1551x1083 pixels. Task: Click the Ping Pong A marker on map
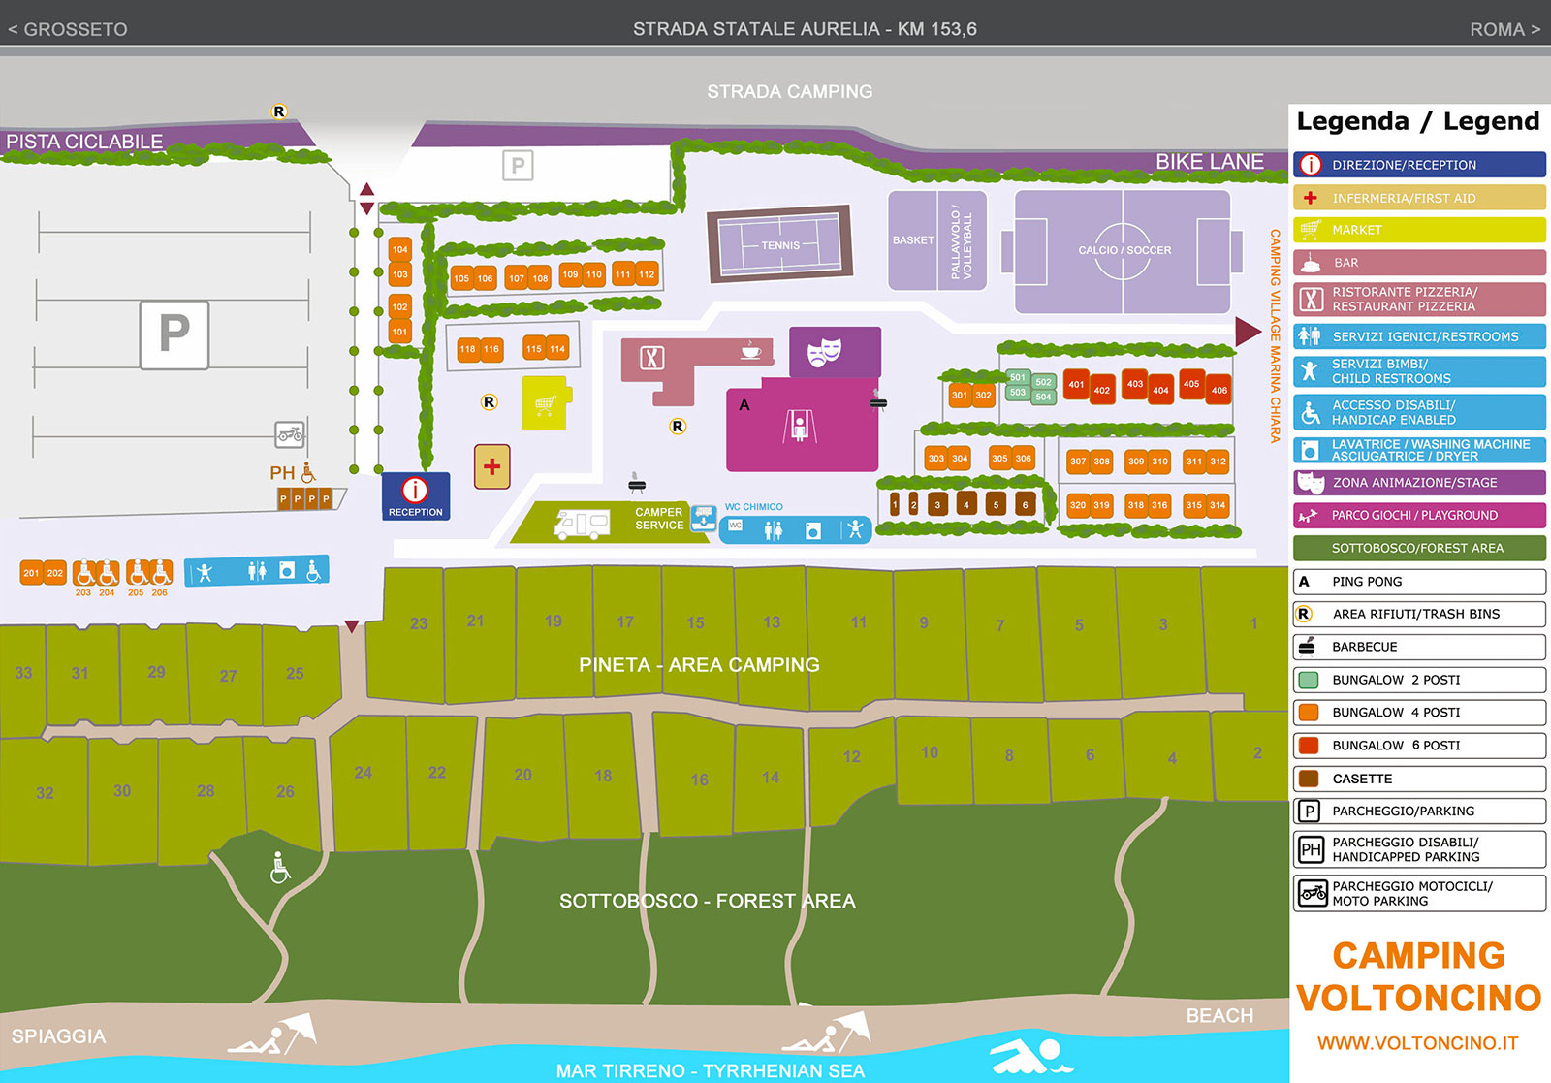point(744,405)
